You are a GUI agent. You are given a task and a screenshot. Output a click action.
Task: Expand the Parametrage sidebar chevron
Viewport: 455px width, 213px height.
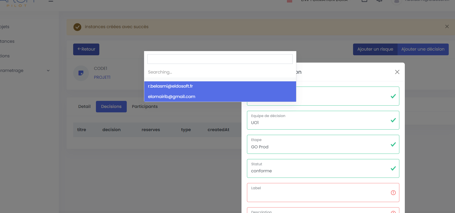[x=48, y=71]
